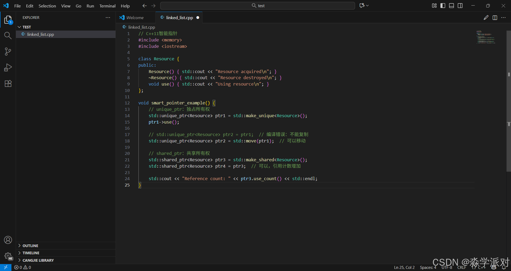
Task: Click the EXPLORER panel title
Action: [x=31, y=18]
